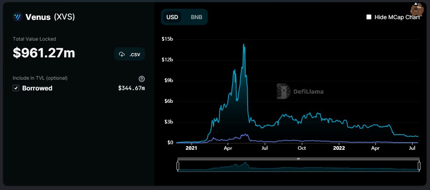Click the Borrowed label text

[x=37, y=88]
